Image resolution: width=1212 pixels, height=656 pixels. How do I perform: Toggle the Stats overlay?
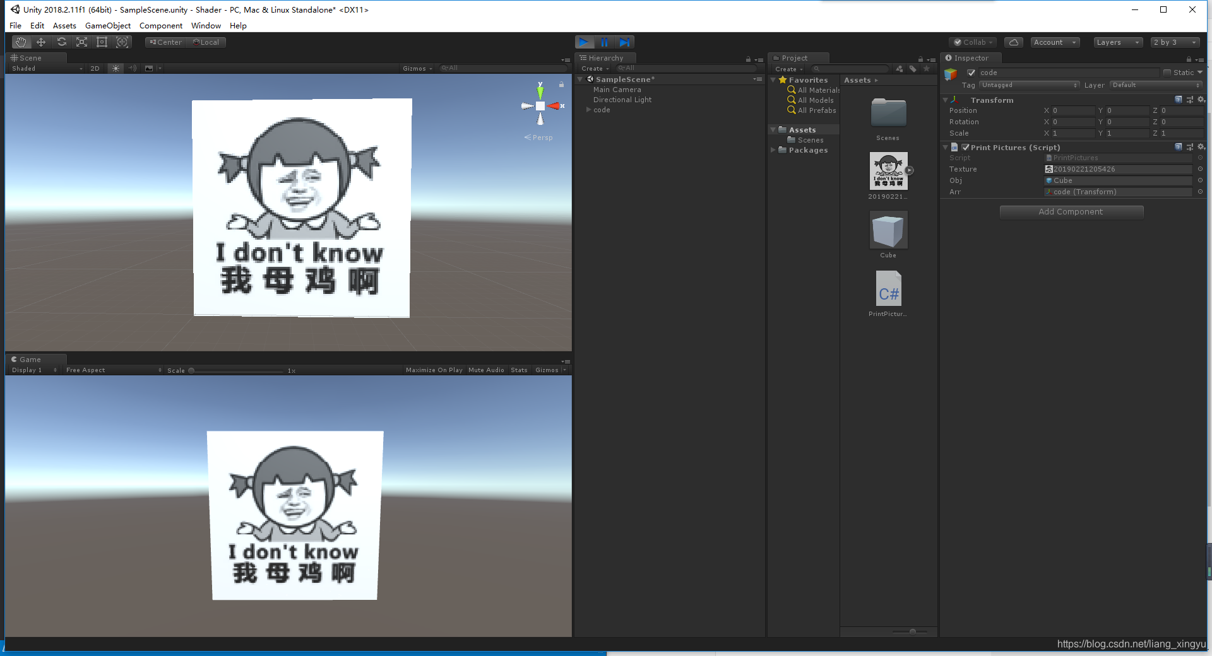pyautogui.click(x=519, y=370)
